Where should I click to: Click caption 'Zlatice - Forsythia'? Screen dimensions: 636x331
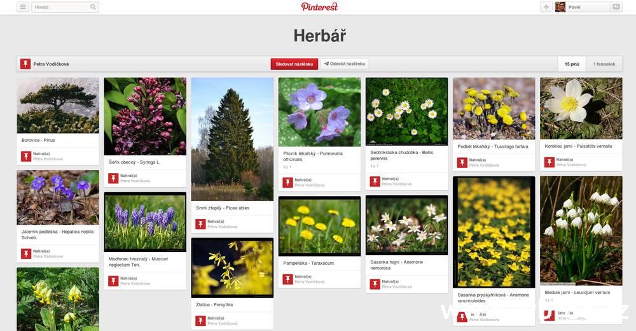click(x=214, y=305)
